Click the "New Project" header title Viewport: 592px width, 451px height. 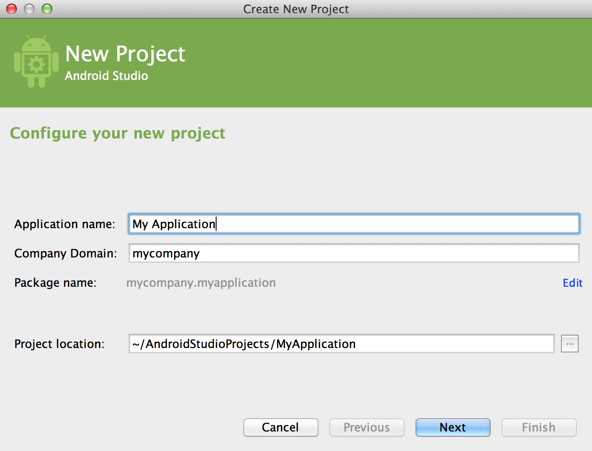pyautogui.click(x=125, y=54)
